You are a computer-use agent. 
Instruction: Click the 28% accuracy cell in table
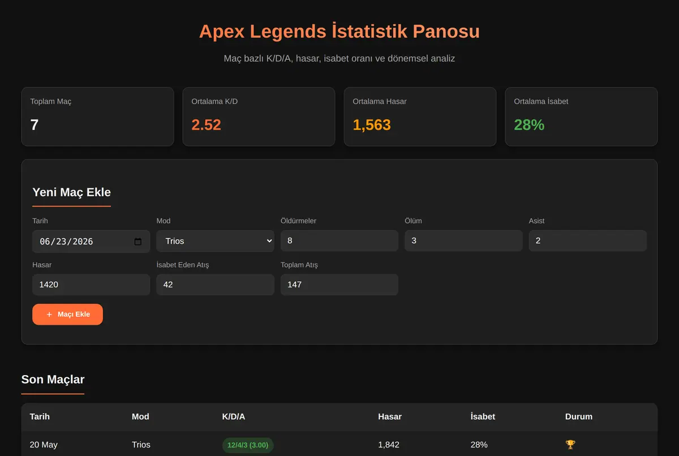tap(479, 445)
